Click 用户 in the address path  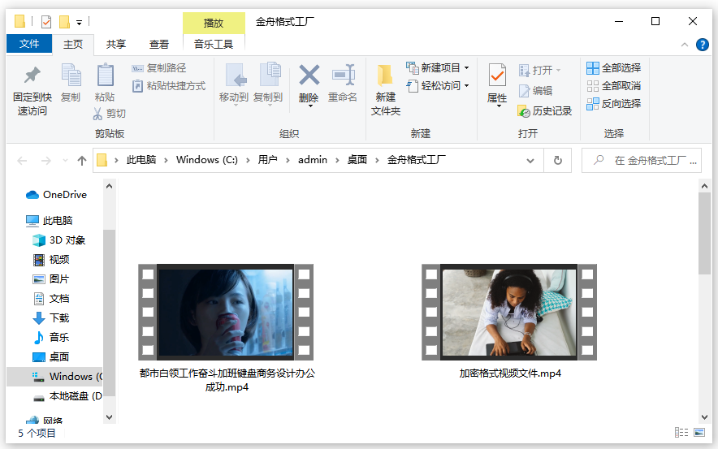click(267, 160)
